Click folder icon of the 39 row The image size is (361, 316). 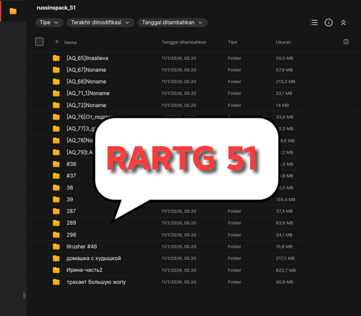pyautogui.click(x=56, y=199)
